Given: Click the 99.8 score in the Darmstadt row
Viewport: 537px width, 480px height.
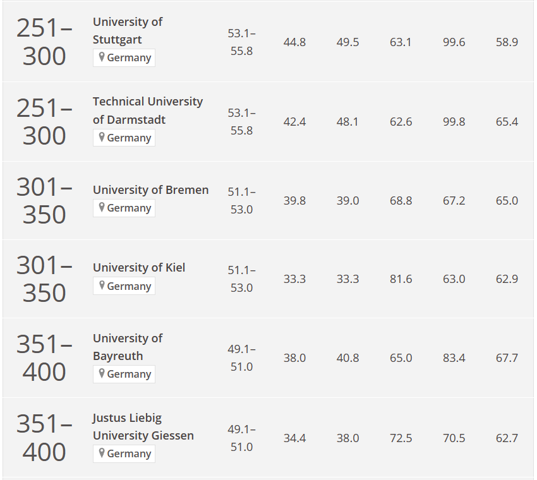Looking at the screenshot, I should (x=454, y=122).
